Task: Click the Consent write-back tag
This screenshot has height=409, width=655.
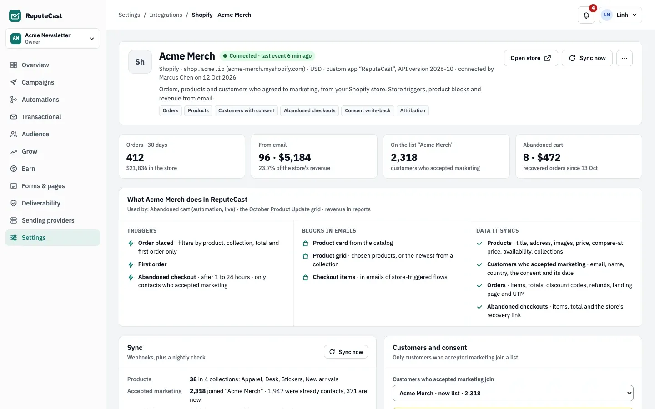Action: coord(368,111)
